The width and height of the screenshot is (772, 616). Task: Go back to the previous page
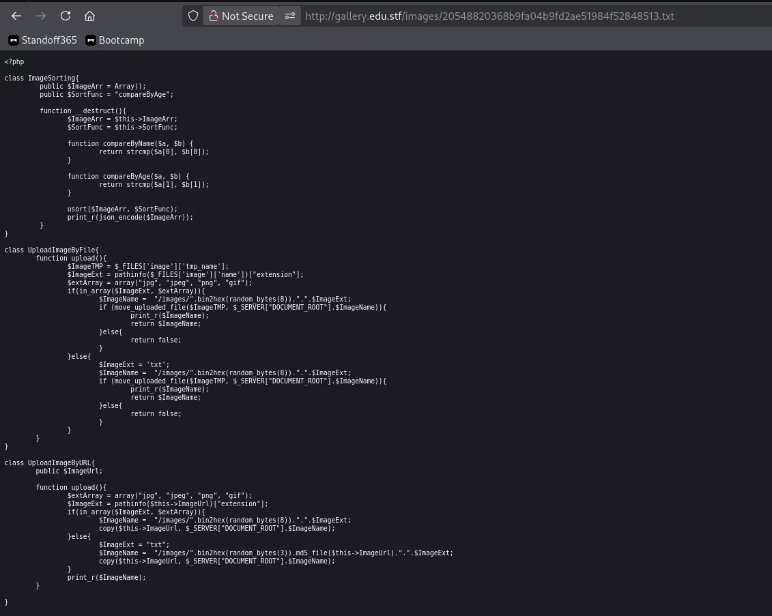point(16,16)
